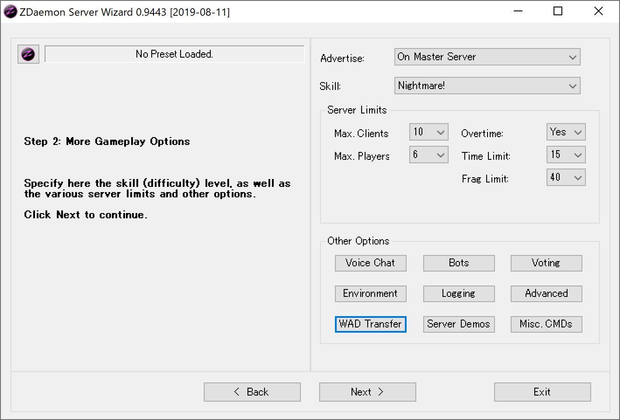The width and height of the screenshot is (620, 420).
Task: Expand the Skill level dropdown
Action: pyautogui.click(x=487, y=86)
